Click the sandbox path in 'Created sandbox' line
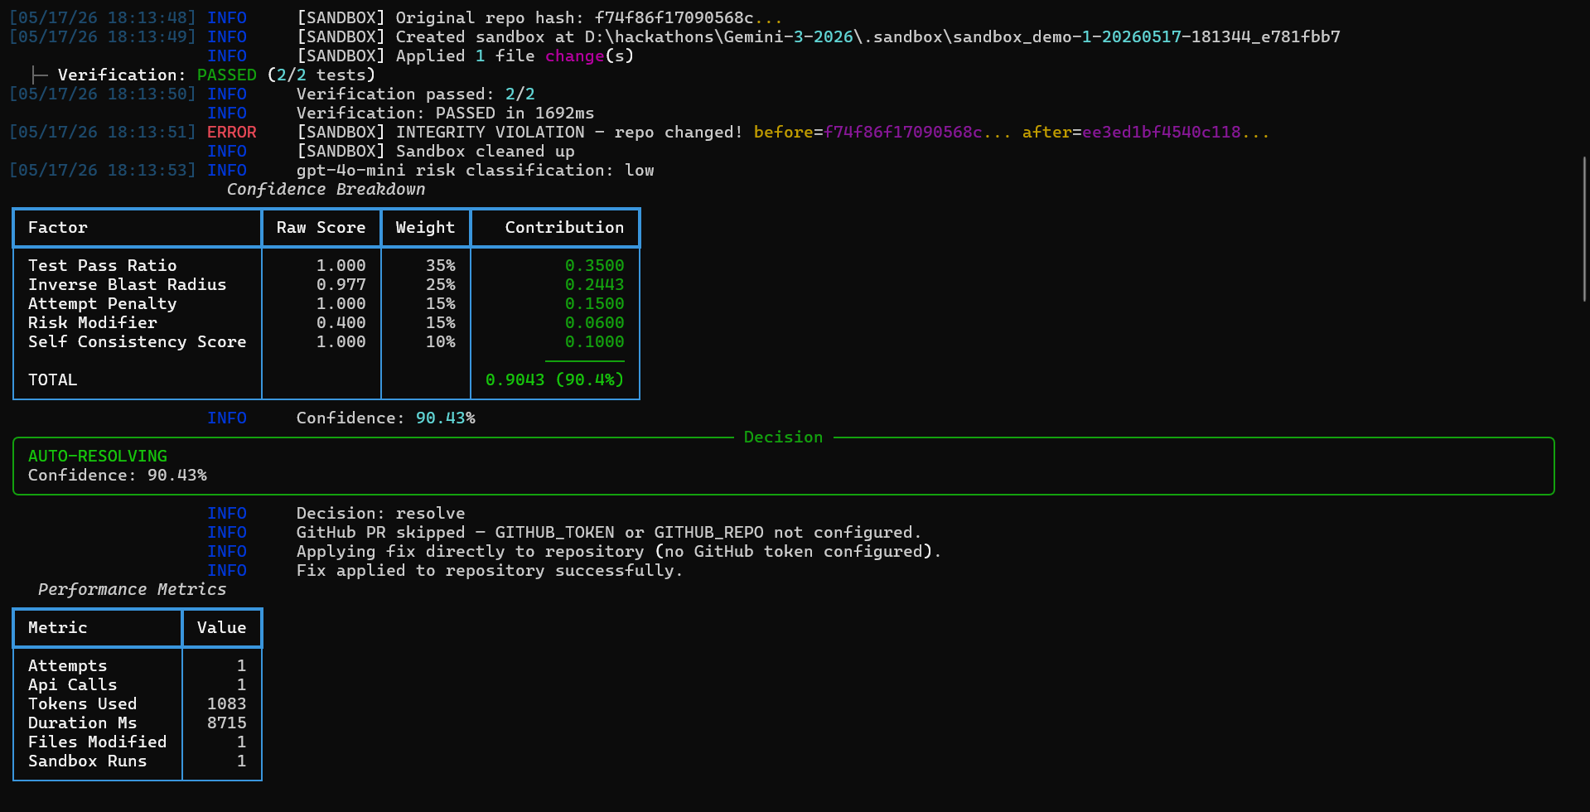1590x812 pixels. tap(962, 37)
